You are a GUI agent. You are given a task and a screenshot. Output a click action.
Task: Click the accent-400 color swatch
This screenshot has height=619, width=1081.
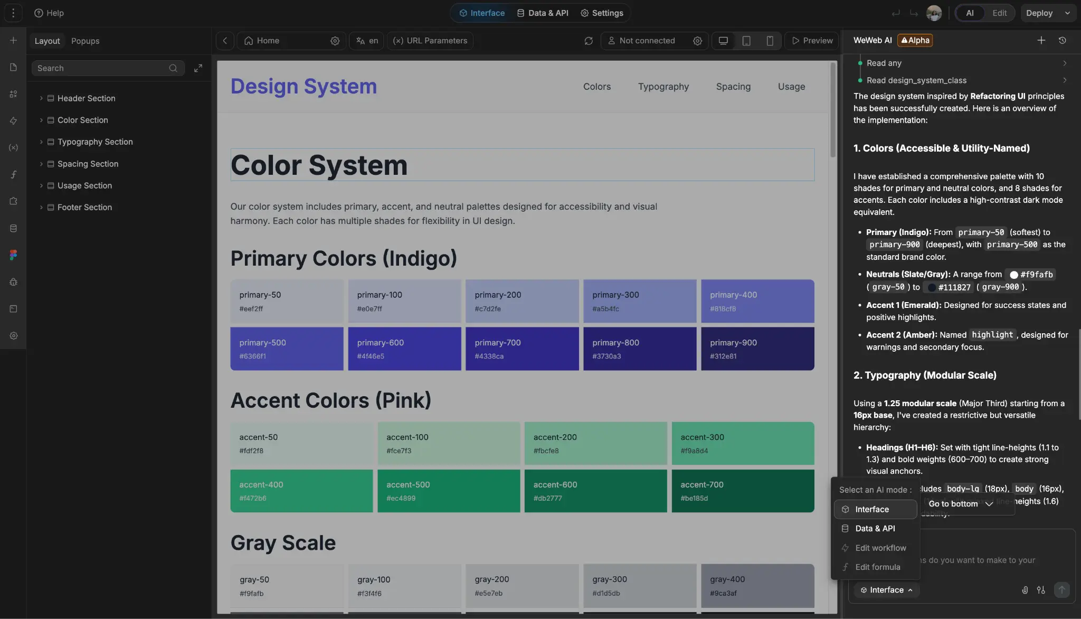tap(301, 491)
